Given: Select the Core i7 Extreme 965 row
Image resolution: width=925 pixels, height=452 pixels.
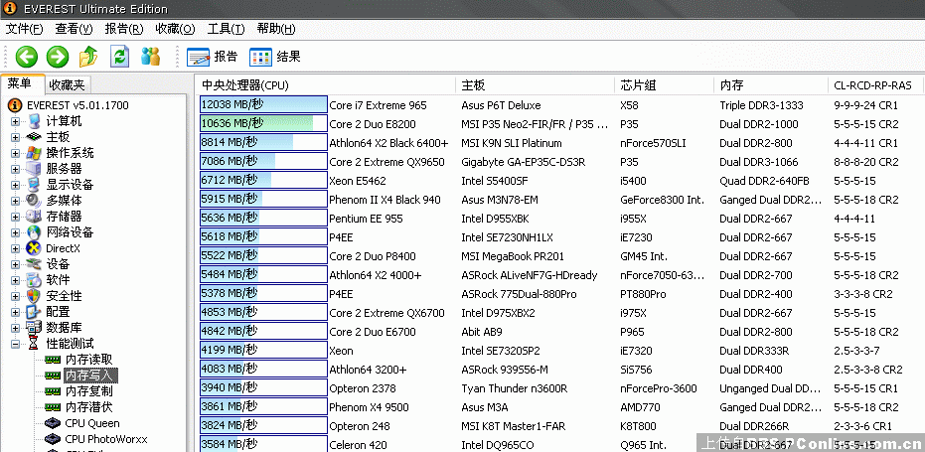Looking at the screenshot, I should [378, 105].
